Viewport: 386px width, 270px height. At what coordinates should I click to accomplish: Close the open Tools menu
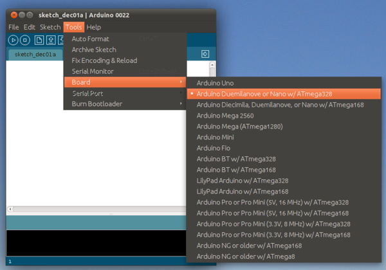pos(73,27)
